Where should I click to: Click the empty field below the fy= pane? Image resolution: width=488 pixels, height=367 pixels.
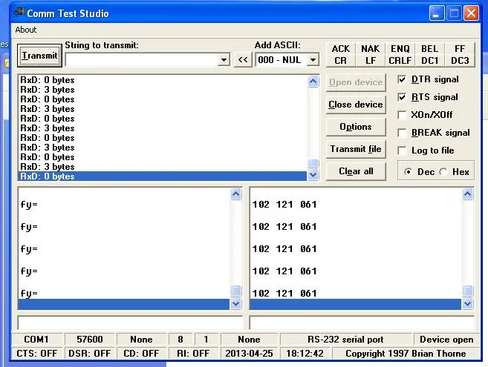point(130,323)
